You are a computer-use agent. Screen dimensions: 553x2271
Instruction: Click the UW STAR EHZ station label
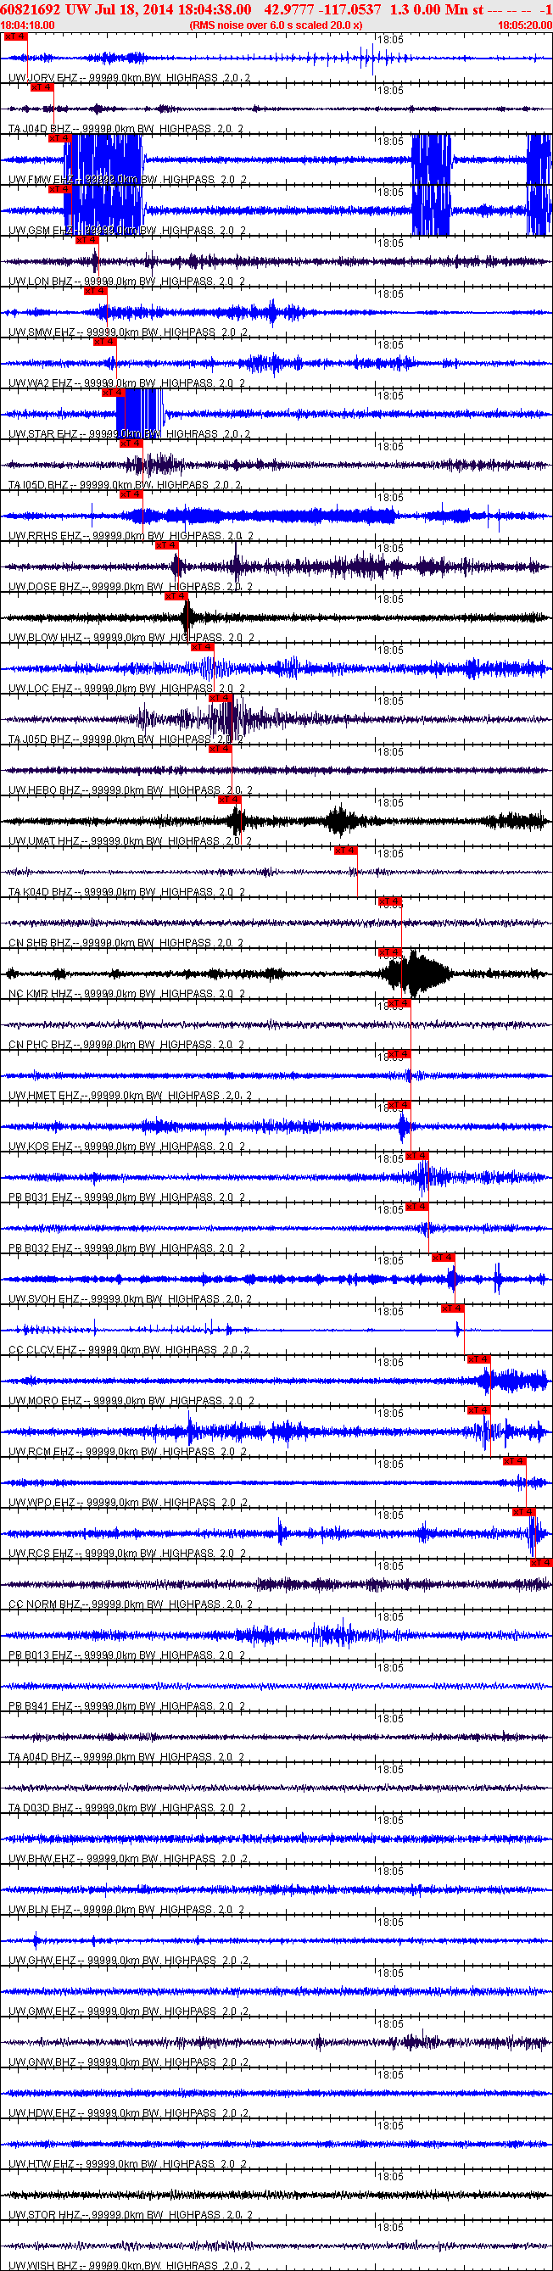44,435
